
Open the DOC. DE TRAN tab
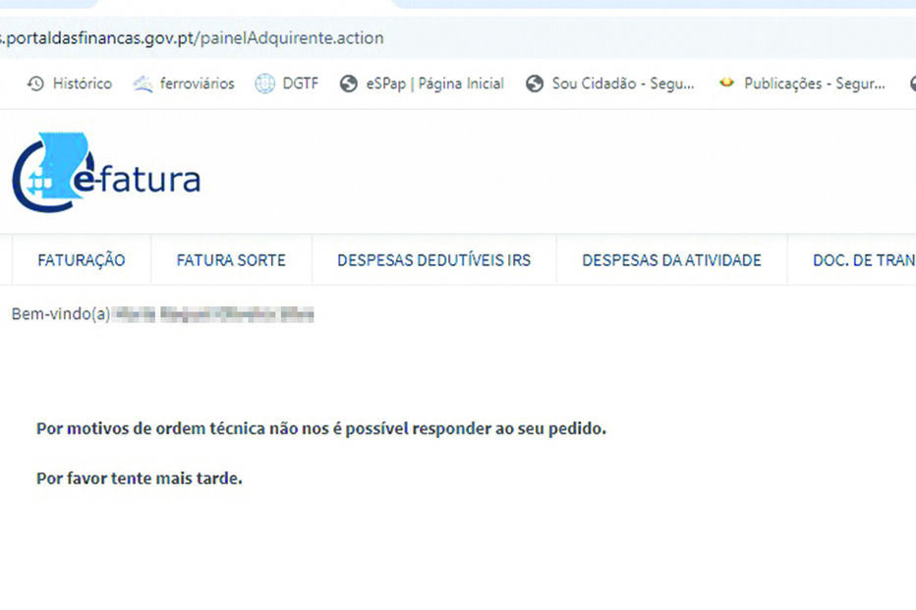[x=861, y=260]
